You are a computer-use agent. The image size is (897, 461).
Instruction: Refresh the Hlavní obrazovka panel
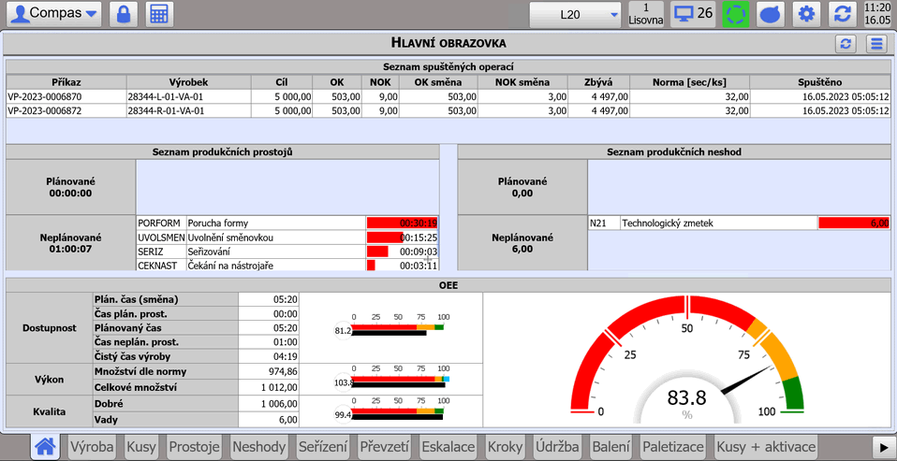[x=846, y=44]
